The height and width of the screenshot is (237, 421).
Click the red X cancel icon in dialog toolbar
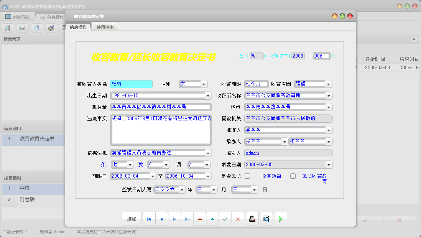pos(238,219)
